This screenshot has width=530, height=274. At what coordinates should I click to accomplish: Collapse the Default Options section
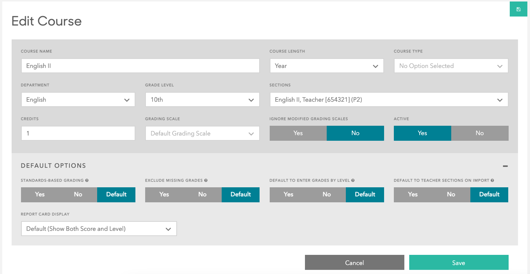click(505, 166)
